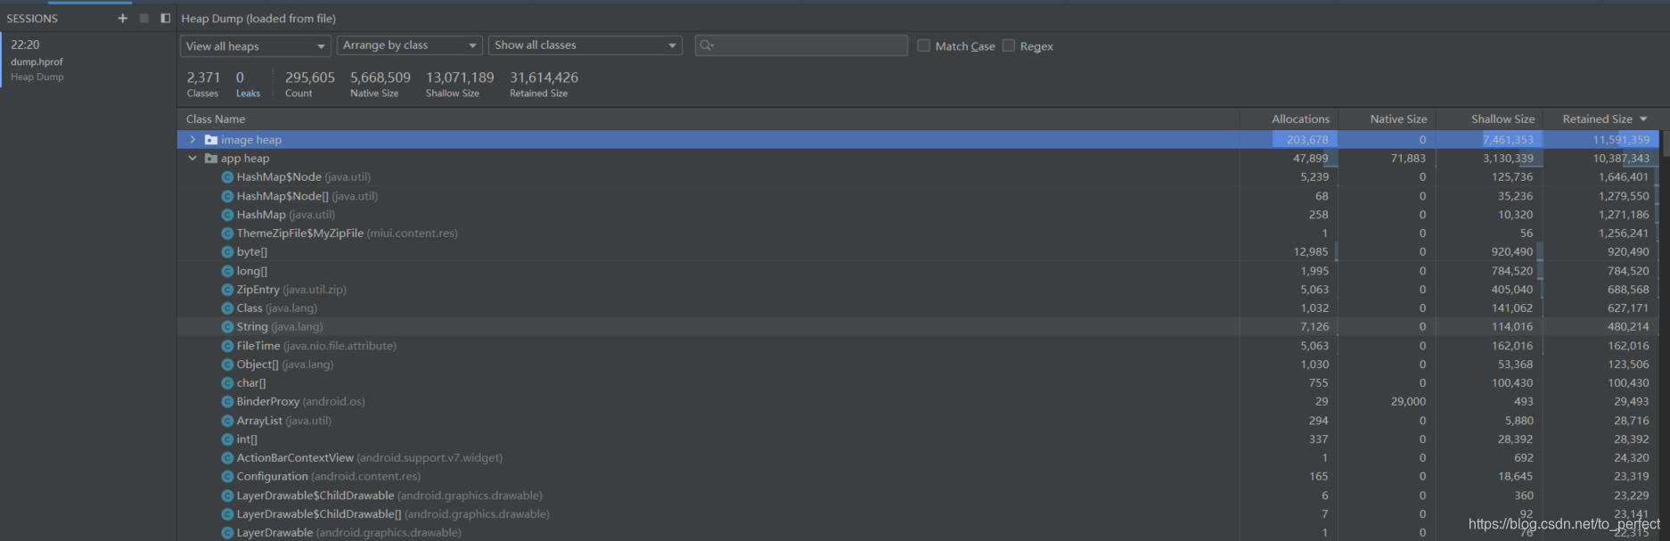
Task: Click the 5,668,509 Native Size summary
Action: pos(381,85)
